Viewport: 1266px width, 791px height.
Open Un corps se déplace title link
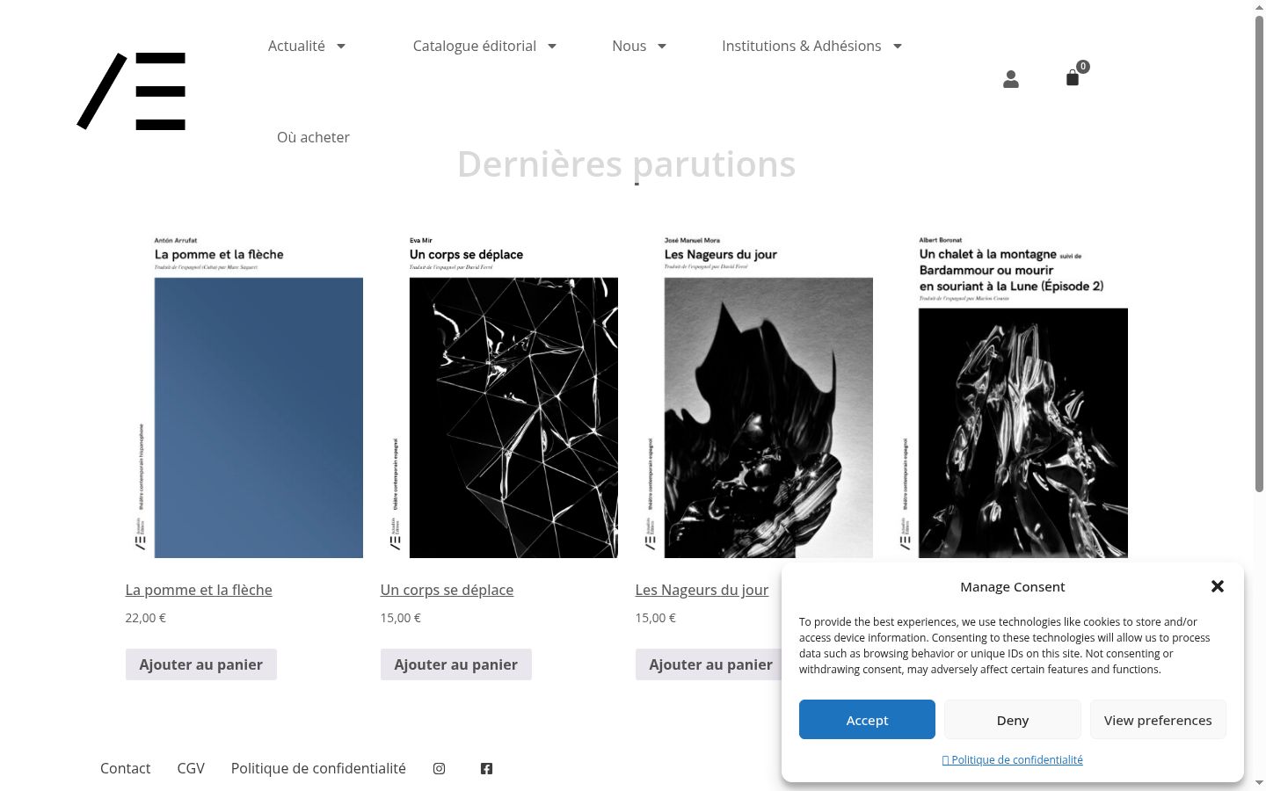click(447, 590)
